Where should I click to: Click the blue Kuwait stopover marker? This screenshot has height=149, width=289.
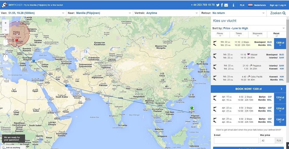pyautogui.click(x=66, y=86)
